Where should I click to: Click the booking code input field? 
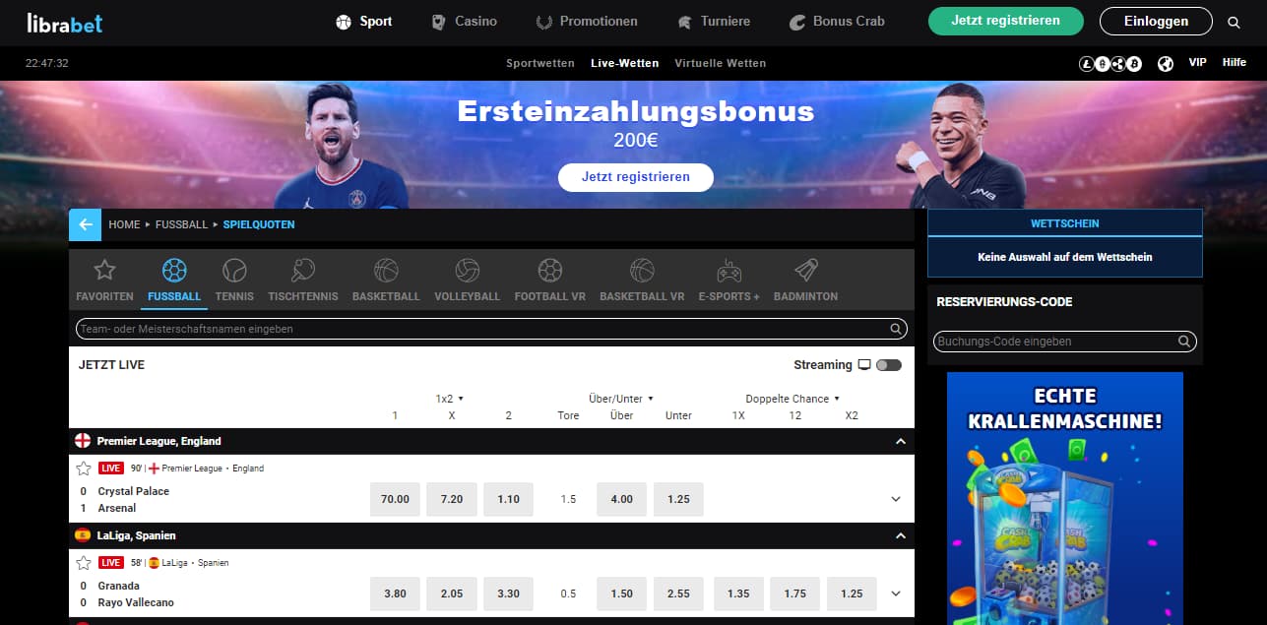(x=1064, y=342)
